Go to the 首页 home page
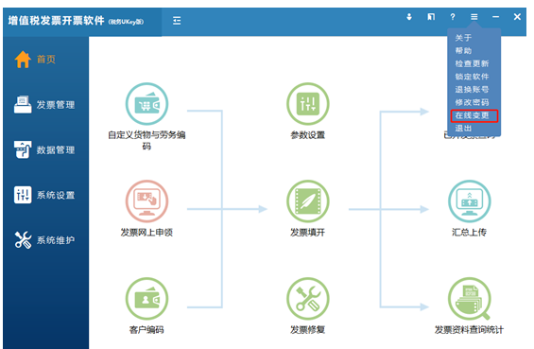Image resolution: width=534 pixels, height=349 pixels. (x=35, y=60)
